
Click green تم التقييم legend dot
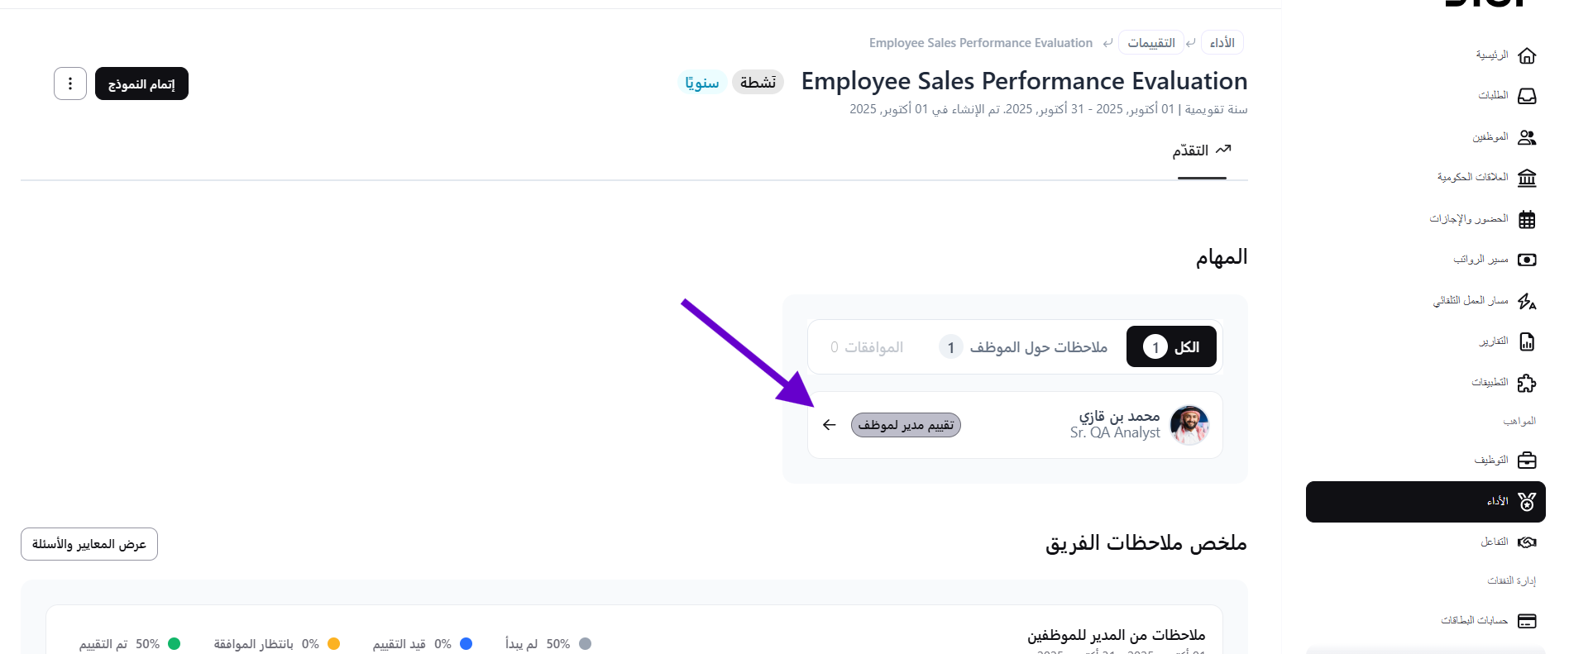pos(174,644)
